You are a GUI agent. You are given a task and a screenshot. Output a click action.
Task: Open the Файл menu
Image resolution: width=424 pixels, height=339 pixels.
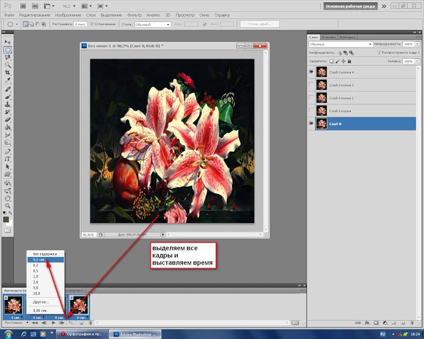[9, 15]
